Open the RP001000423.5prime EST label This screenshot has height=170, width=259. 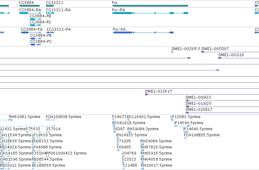click(66, 153)
